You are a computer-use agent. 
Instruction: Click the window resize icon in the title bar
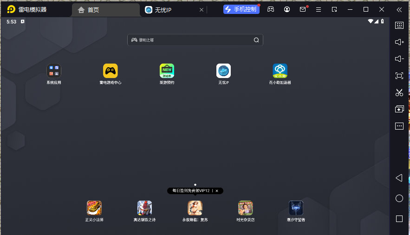[334, 10]
